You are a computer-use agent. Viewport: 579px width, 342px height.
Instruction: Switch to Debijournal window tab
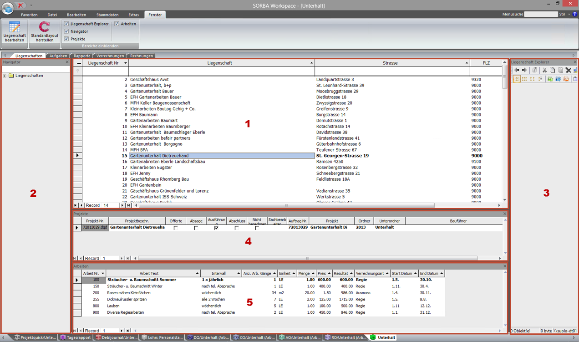[x=116, y=337]
